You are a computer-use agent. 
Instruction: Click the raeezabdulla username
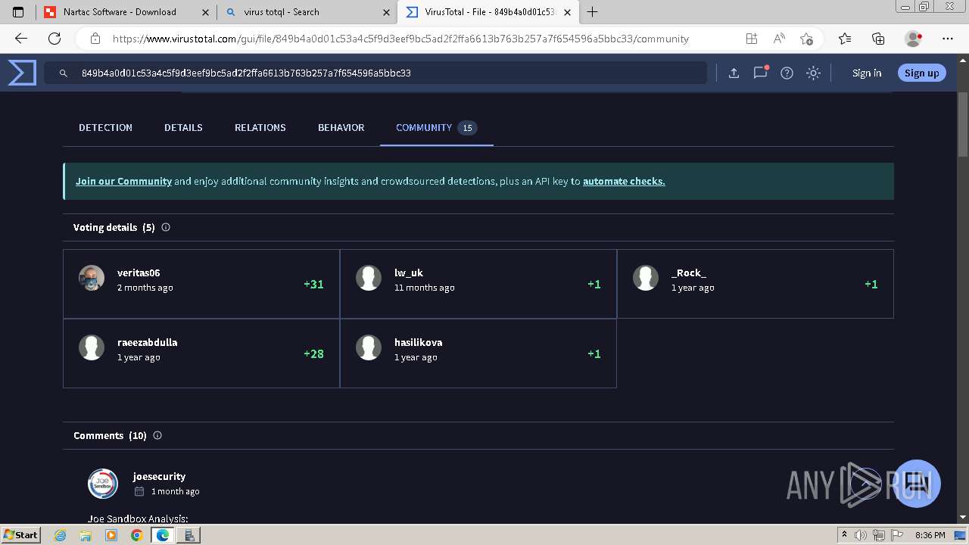(x=148, y=343)
